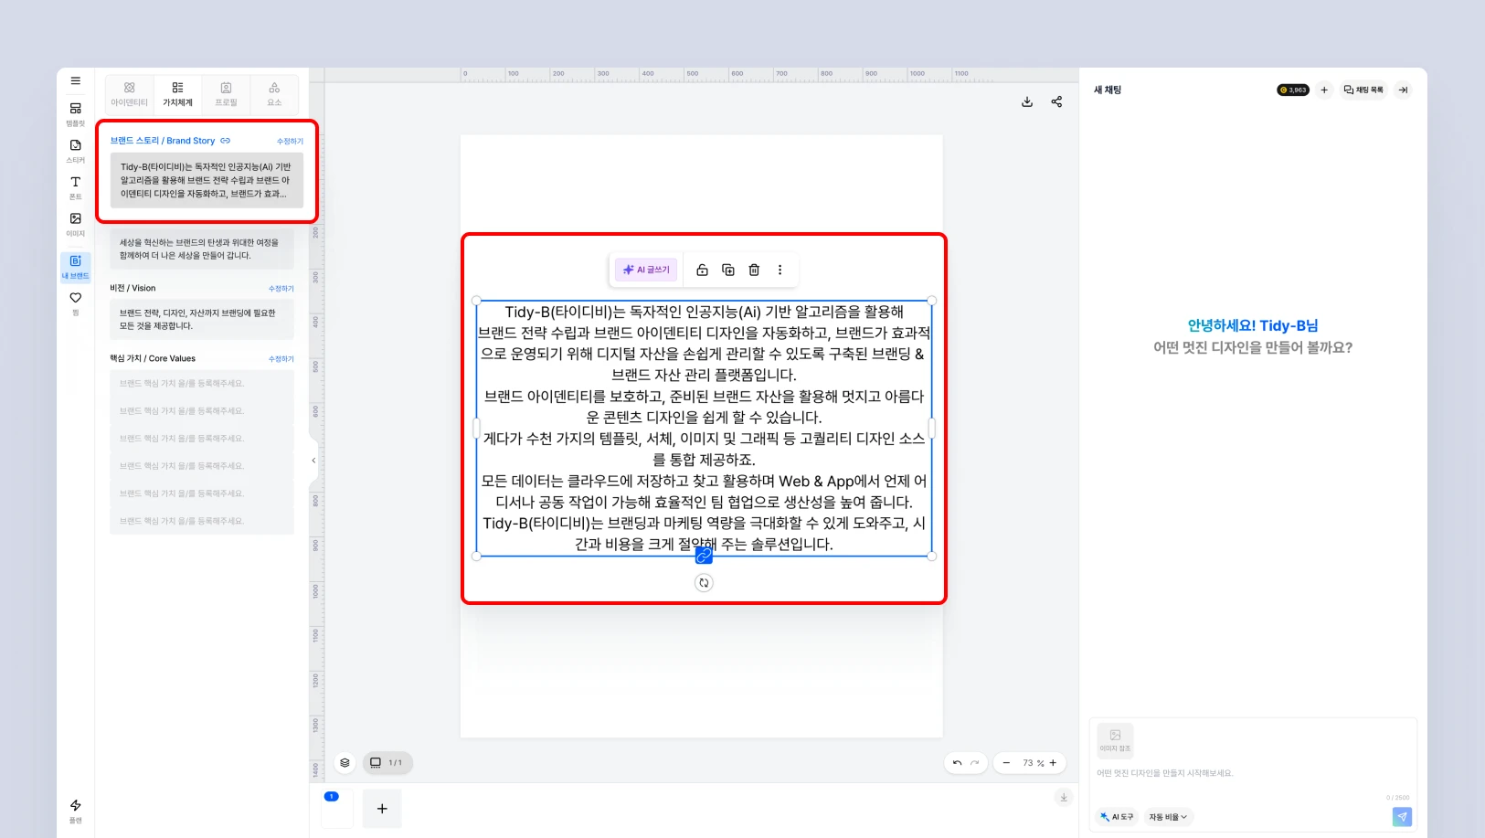Screen dimensions: 1485x838
Task: Start a new chat with the plus icon
Action: (x=1324, y=90)
